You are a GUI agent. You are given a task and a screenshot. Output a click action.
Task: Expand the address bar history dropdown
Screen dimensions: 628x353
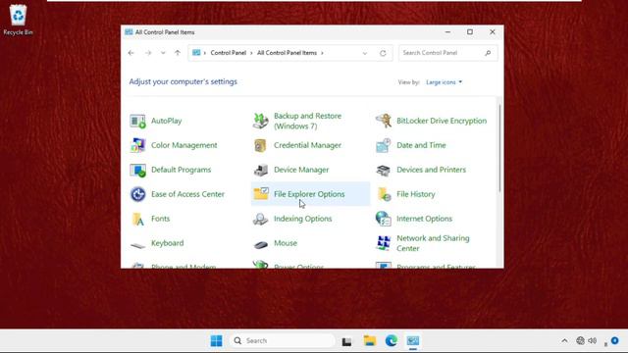point(364,53)
